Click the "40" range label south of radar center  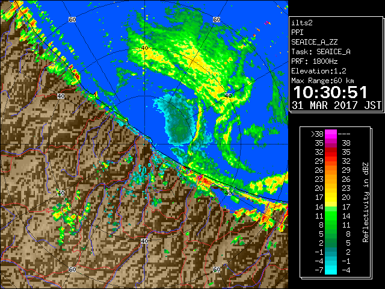[144, 241]
